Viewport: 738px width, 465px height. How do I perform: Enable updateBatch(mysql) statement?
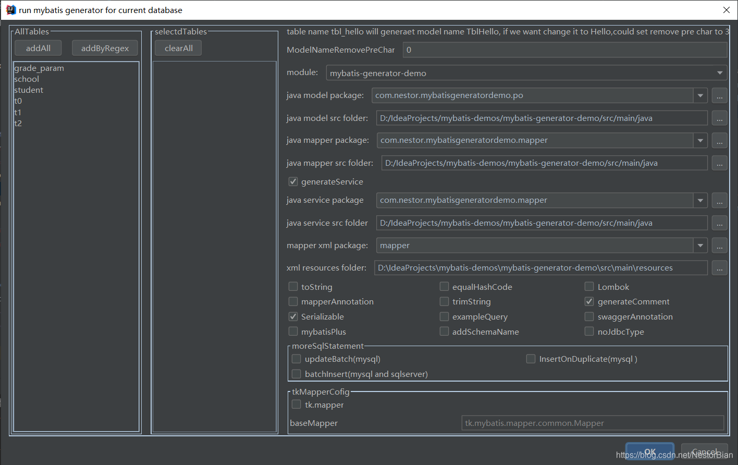pos(296,359)
